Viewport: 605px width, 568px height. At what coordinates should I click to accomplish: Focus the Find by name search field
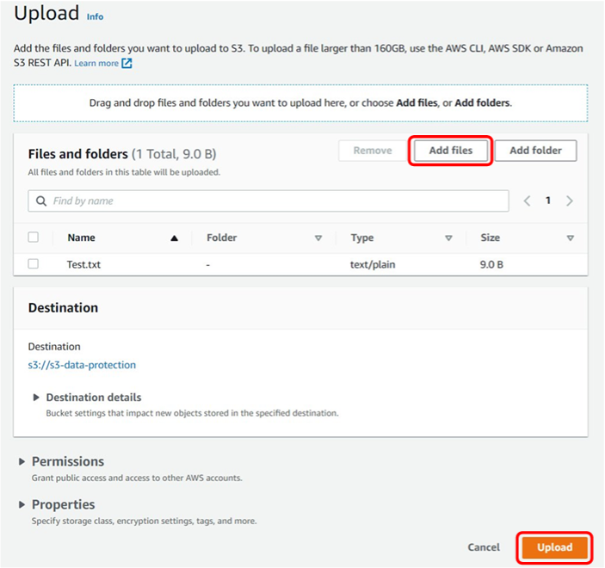click(x=275, y=201)
